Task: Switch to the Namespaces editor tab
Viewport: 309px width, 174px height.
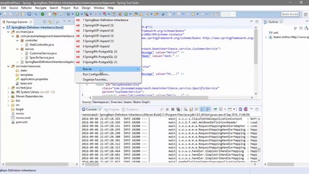Action: [100, 102]
